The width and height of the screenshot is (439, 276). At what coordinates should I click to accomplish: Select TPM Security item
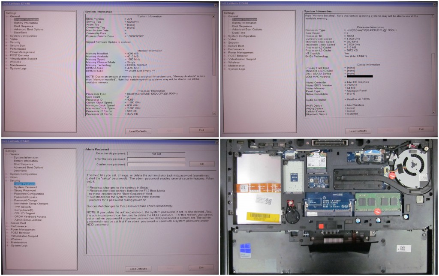23,207
